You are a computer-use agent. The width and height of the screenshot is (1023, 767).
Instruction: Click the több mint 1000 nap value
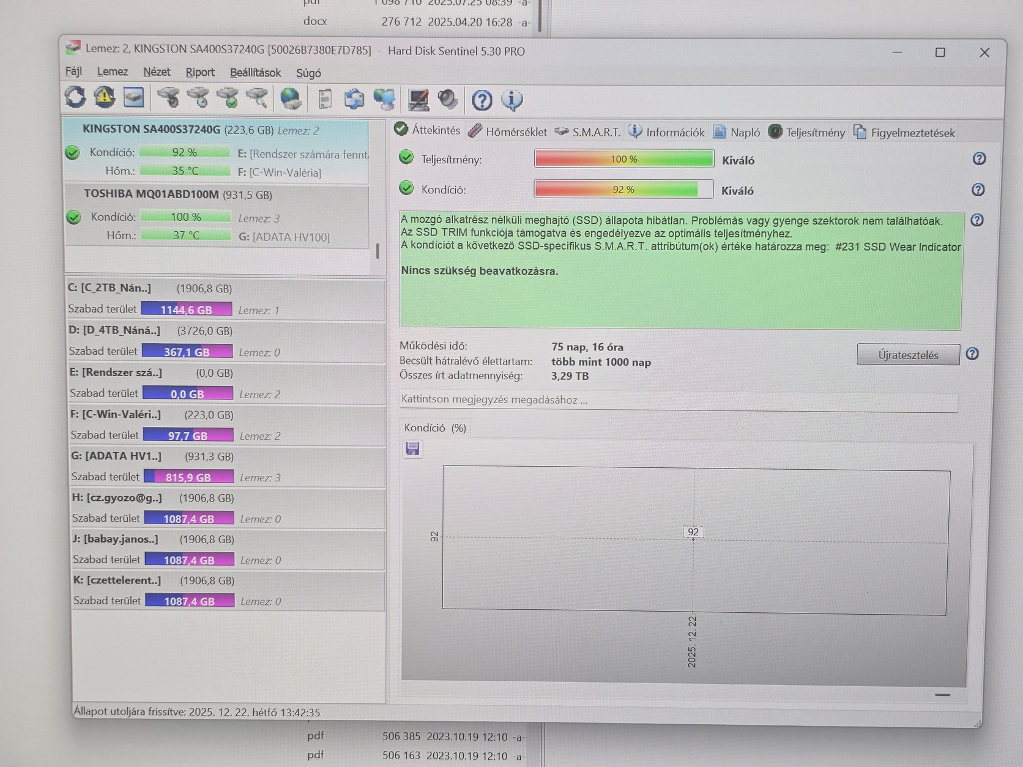(601, 362)
